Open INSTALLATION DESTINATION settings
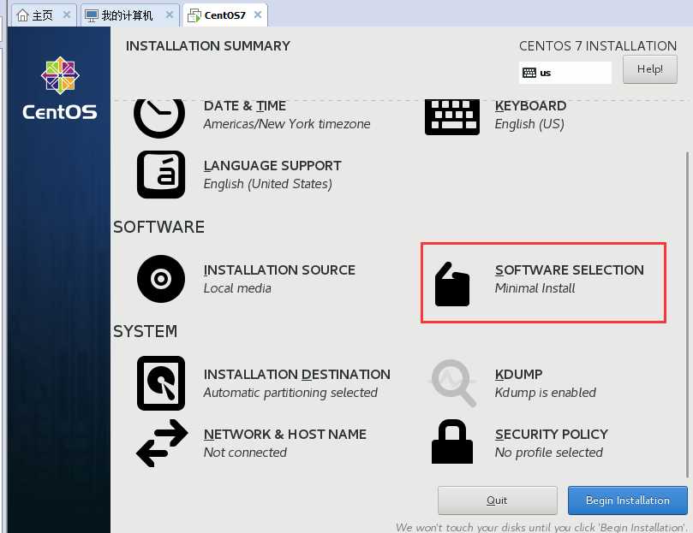This screenshot has height=533, width=693. (297, 374)
